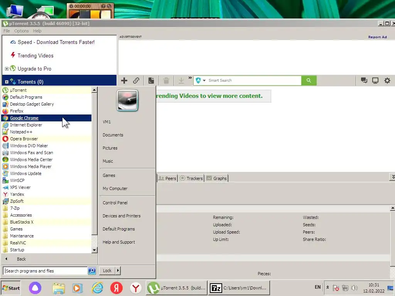Expand the BlueStacks X folder
This screenshot has height=296, width=395.
46,222
